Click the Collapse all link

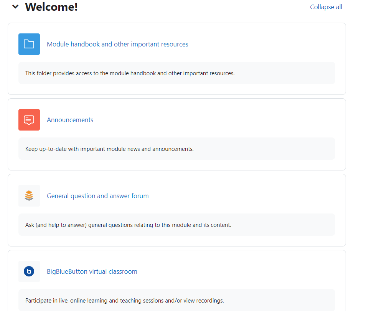coord(326,7)
